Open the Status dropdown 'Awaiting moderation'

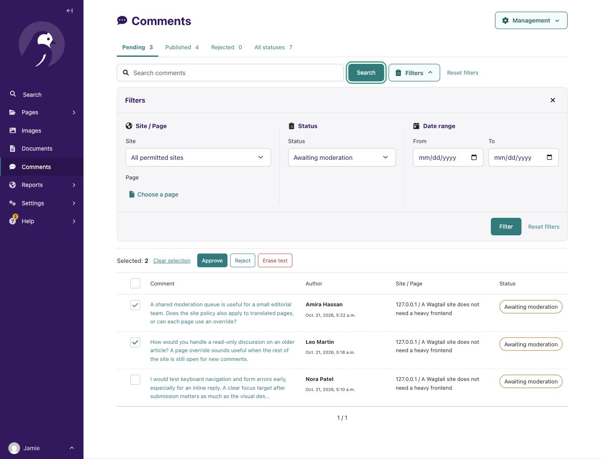coord(342,157)
